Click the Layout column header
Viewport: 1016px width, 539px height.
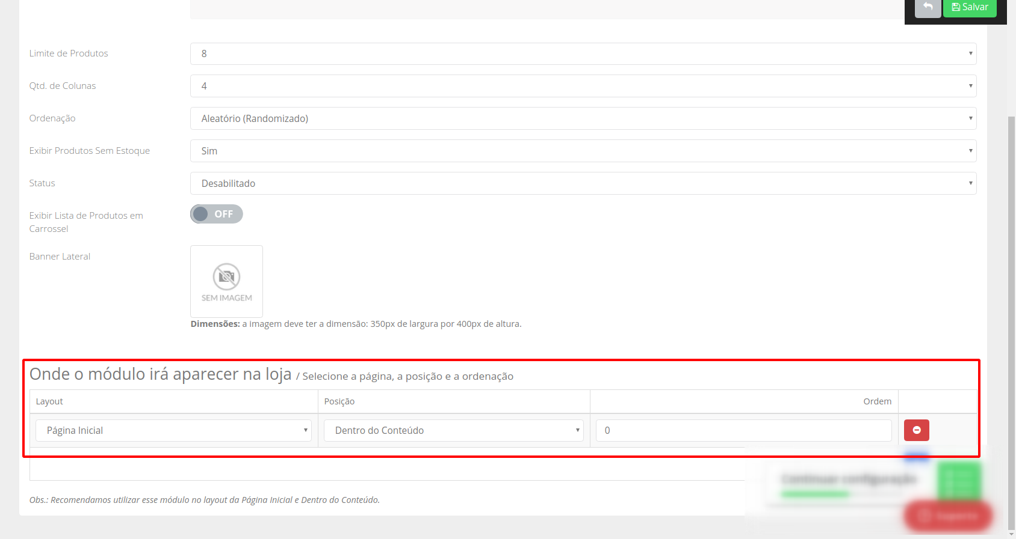coord(49,401)
